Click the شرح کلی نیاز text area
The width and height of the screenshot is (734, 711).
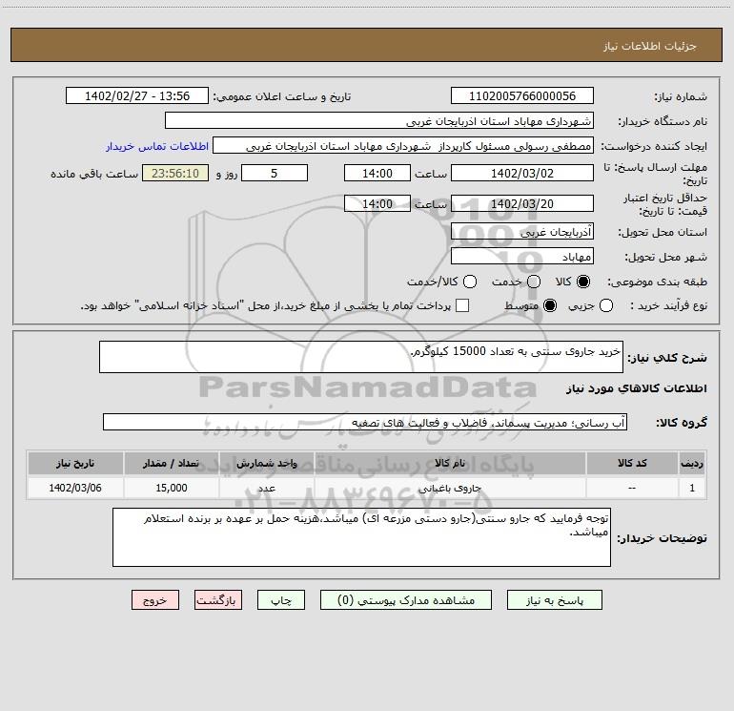(x=361, y=357)
